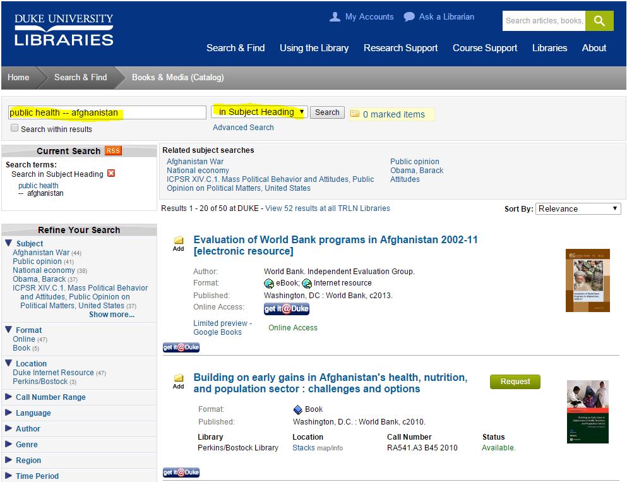
Task: Click the Ask a Librarian chat bubble icon
Action: coord(409,17)
